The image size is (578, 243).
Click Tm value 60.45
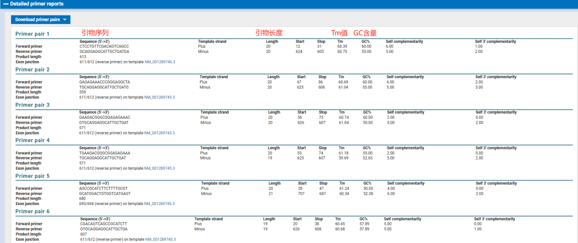(x=340, y=224)
